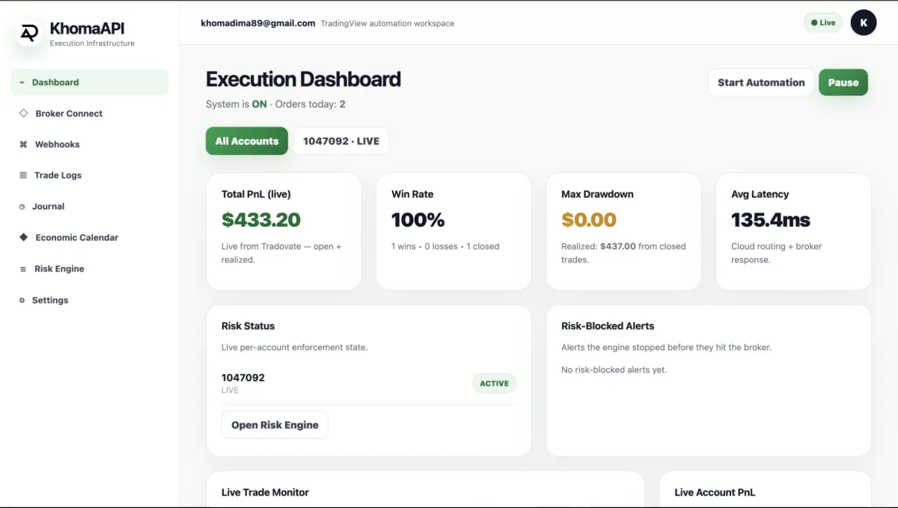898x508 pixels.
Task: Click the Dashboard sidebar icon
Action: click(22, 82)
